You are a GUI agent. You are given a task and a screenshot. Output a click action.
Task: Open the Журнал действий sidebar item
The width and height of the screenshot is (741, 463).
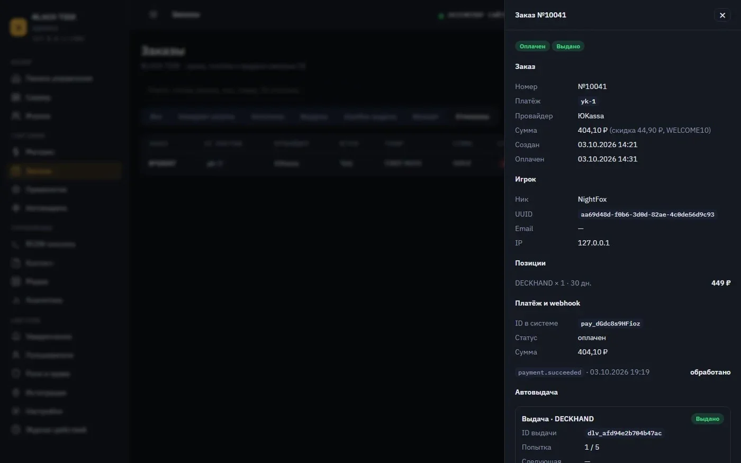click(x=66, y=430)
